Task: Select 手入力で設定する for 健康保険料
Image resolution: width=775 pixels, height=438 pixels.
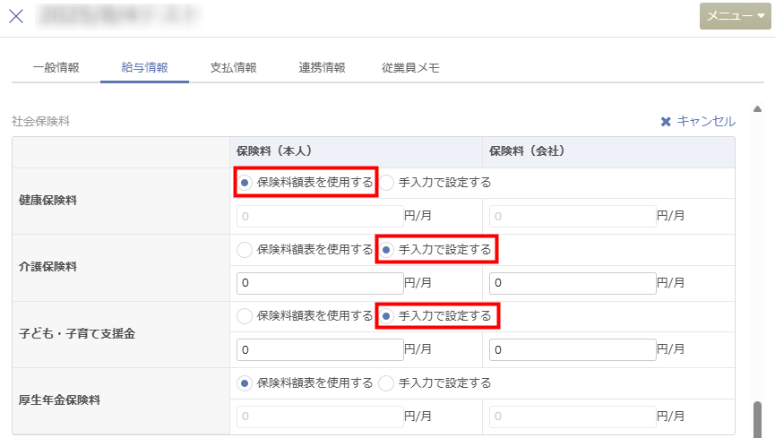Action: (x=387, y=183)
